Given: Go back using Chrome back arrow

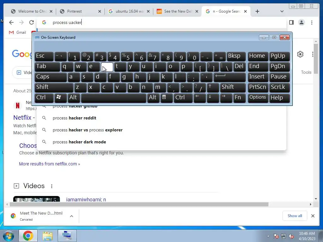Looking at the screenshot, I should (11, 22).
